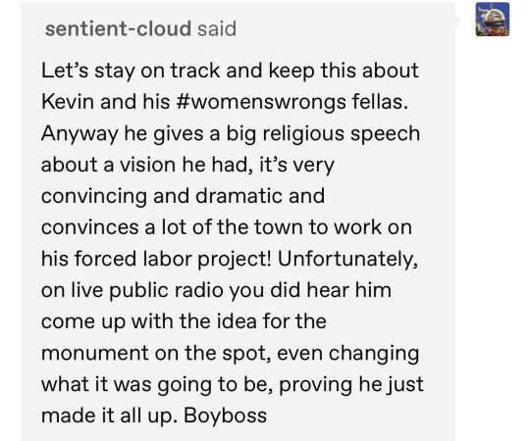Click the closing word "Boyboss"
530x441 pixels.
225,416
